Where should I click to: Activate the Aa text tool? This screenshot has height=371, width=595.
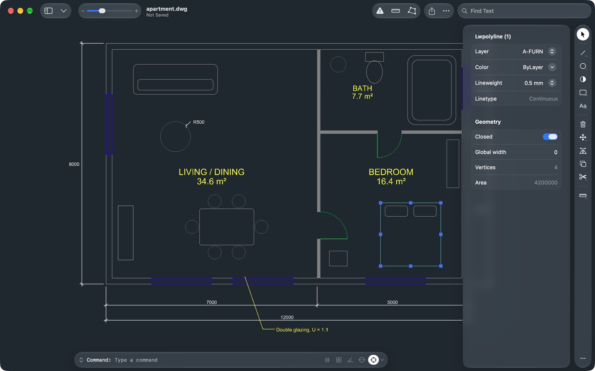pos(583,106)
